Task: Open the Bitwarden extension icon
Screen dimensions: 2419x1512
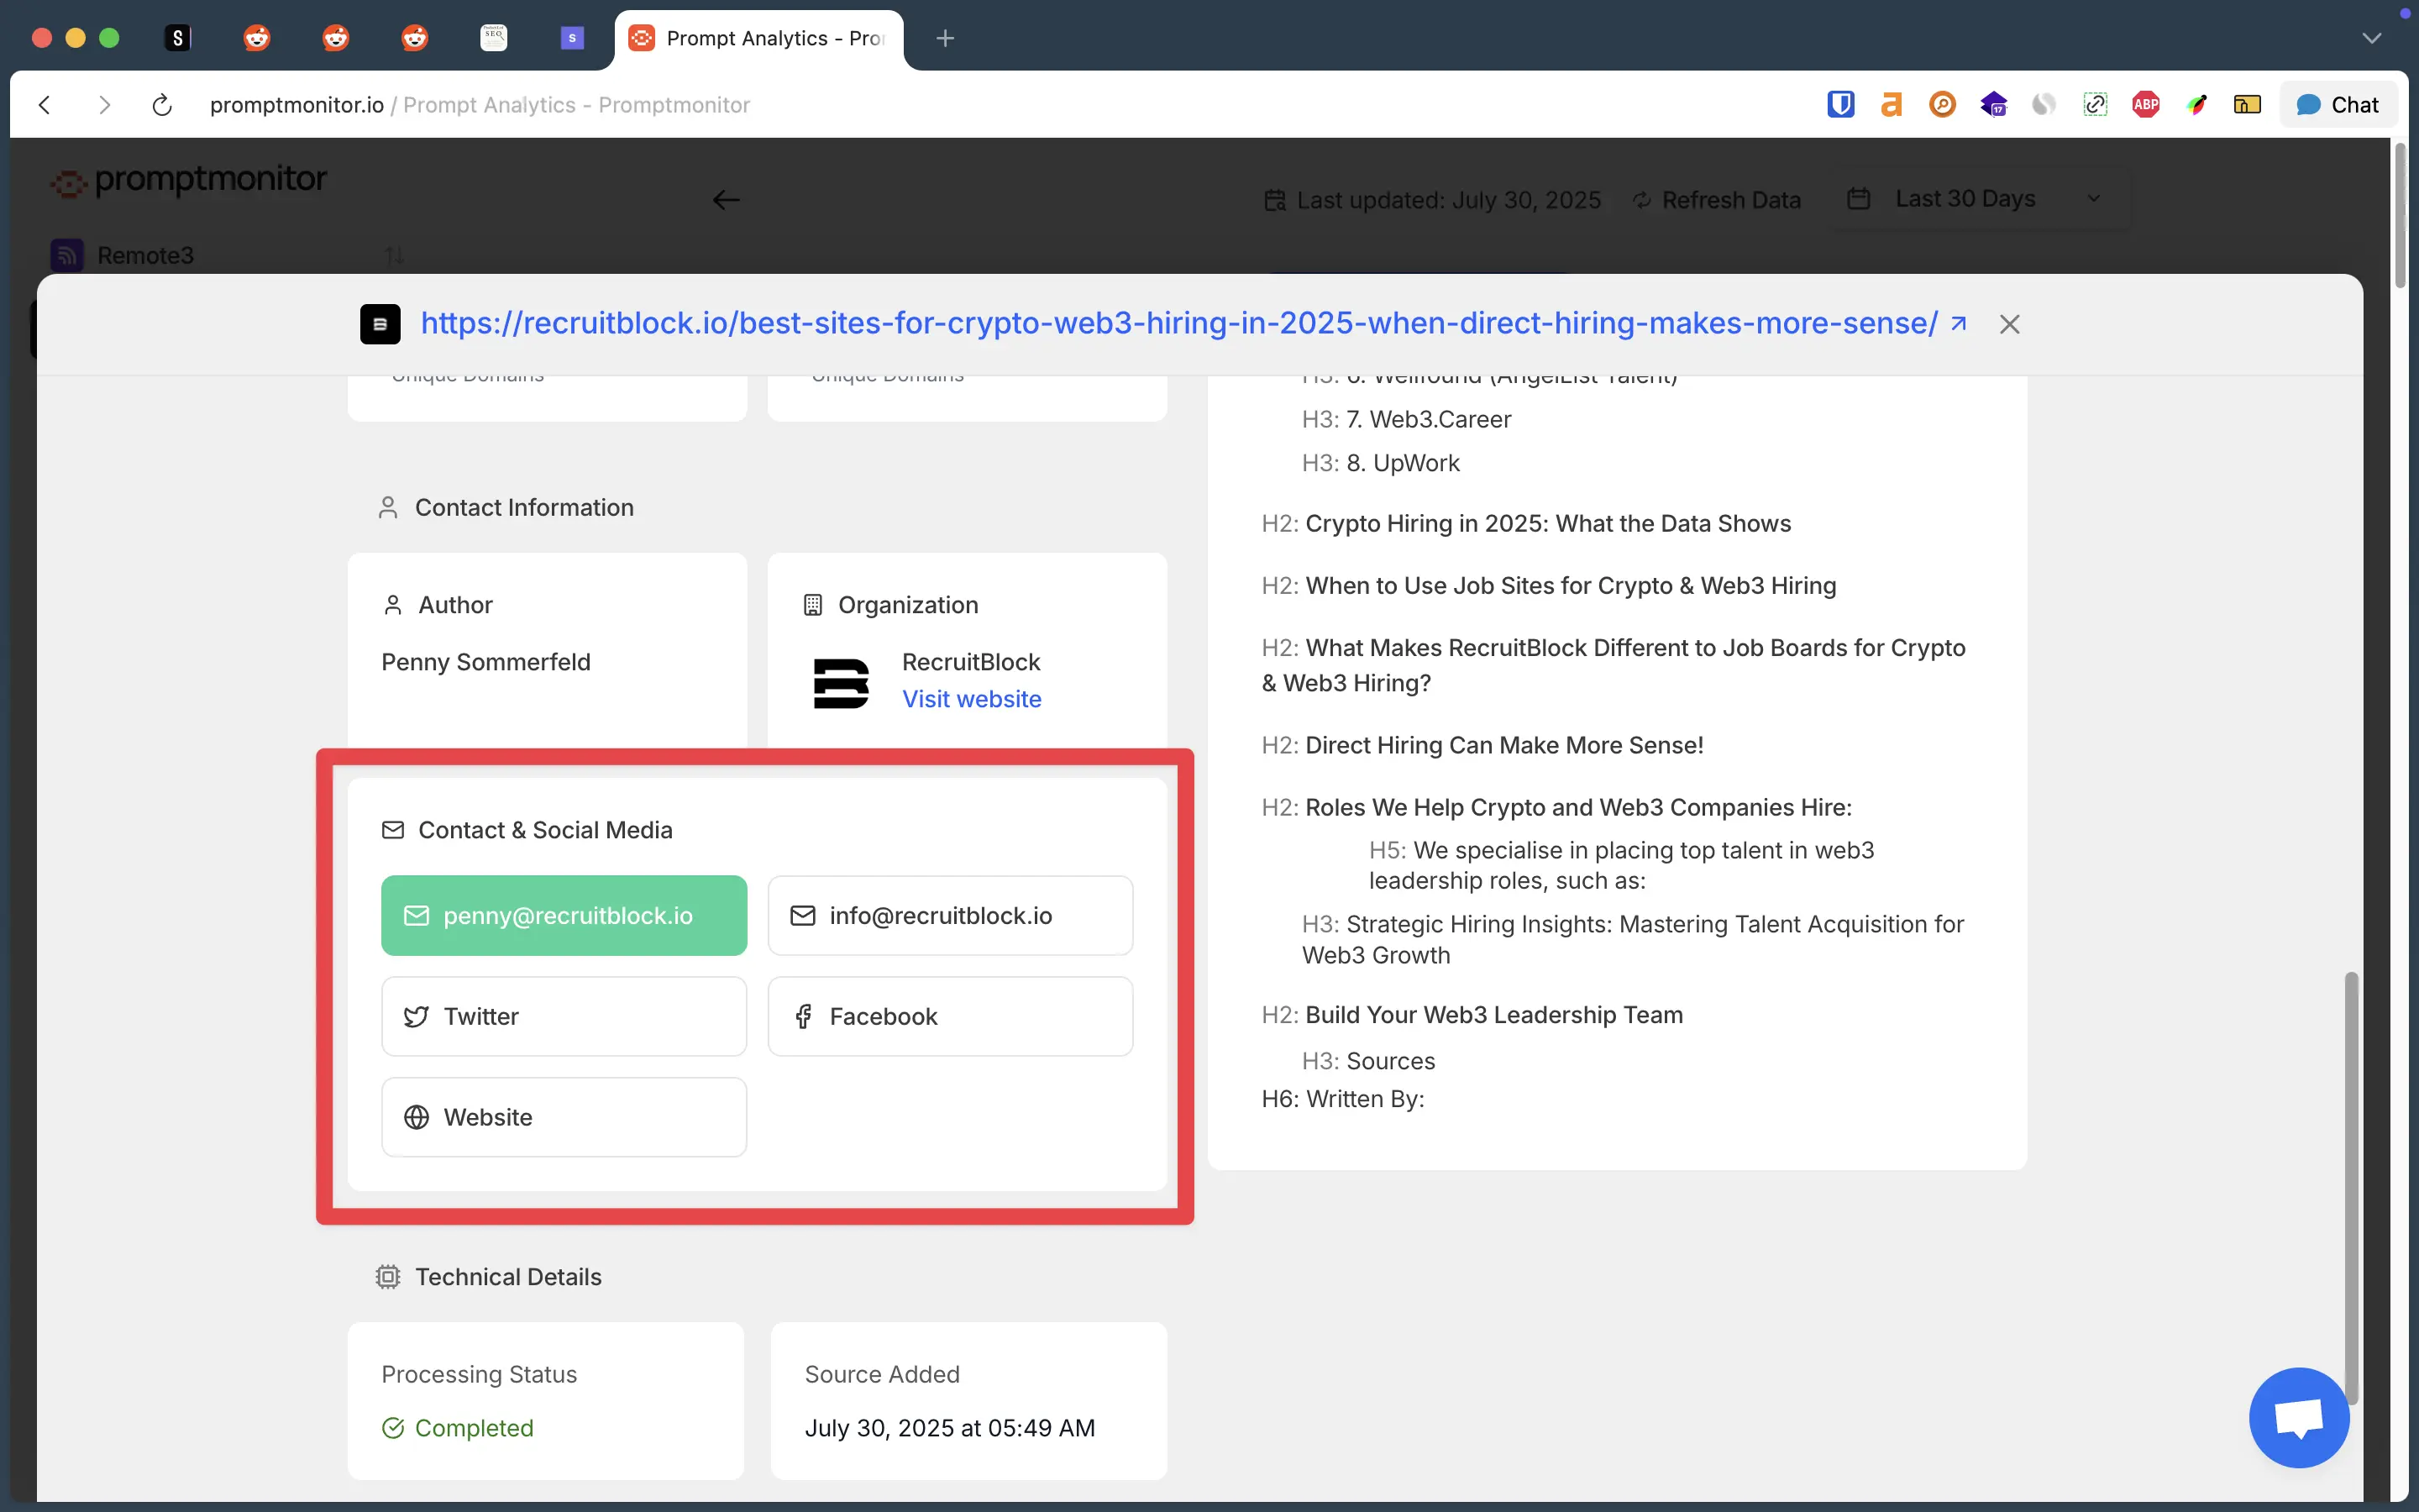Action: [1840, 104]
